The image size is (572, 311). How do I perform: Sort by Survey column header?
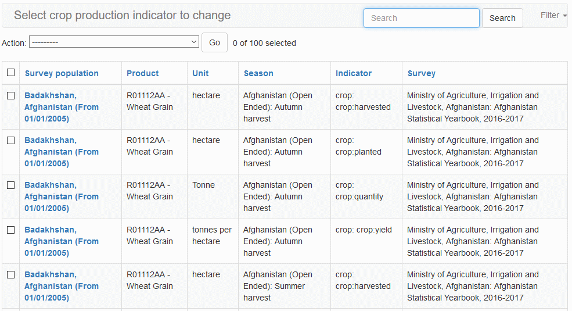pyautogui.click(x=422, y=73)
